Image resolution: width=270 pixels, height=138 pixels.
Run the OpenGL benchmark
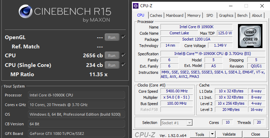[112, 37]
